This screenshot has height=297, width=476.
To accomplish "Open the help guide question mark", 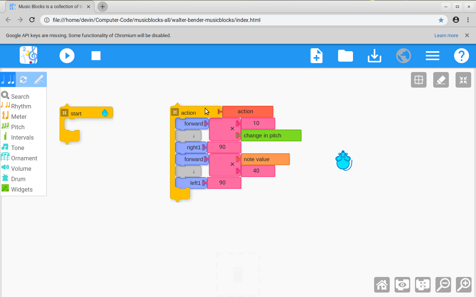I will pyautogui.click(x=461, y=56).
